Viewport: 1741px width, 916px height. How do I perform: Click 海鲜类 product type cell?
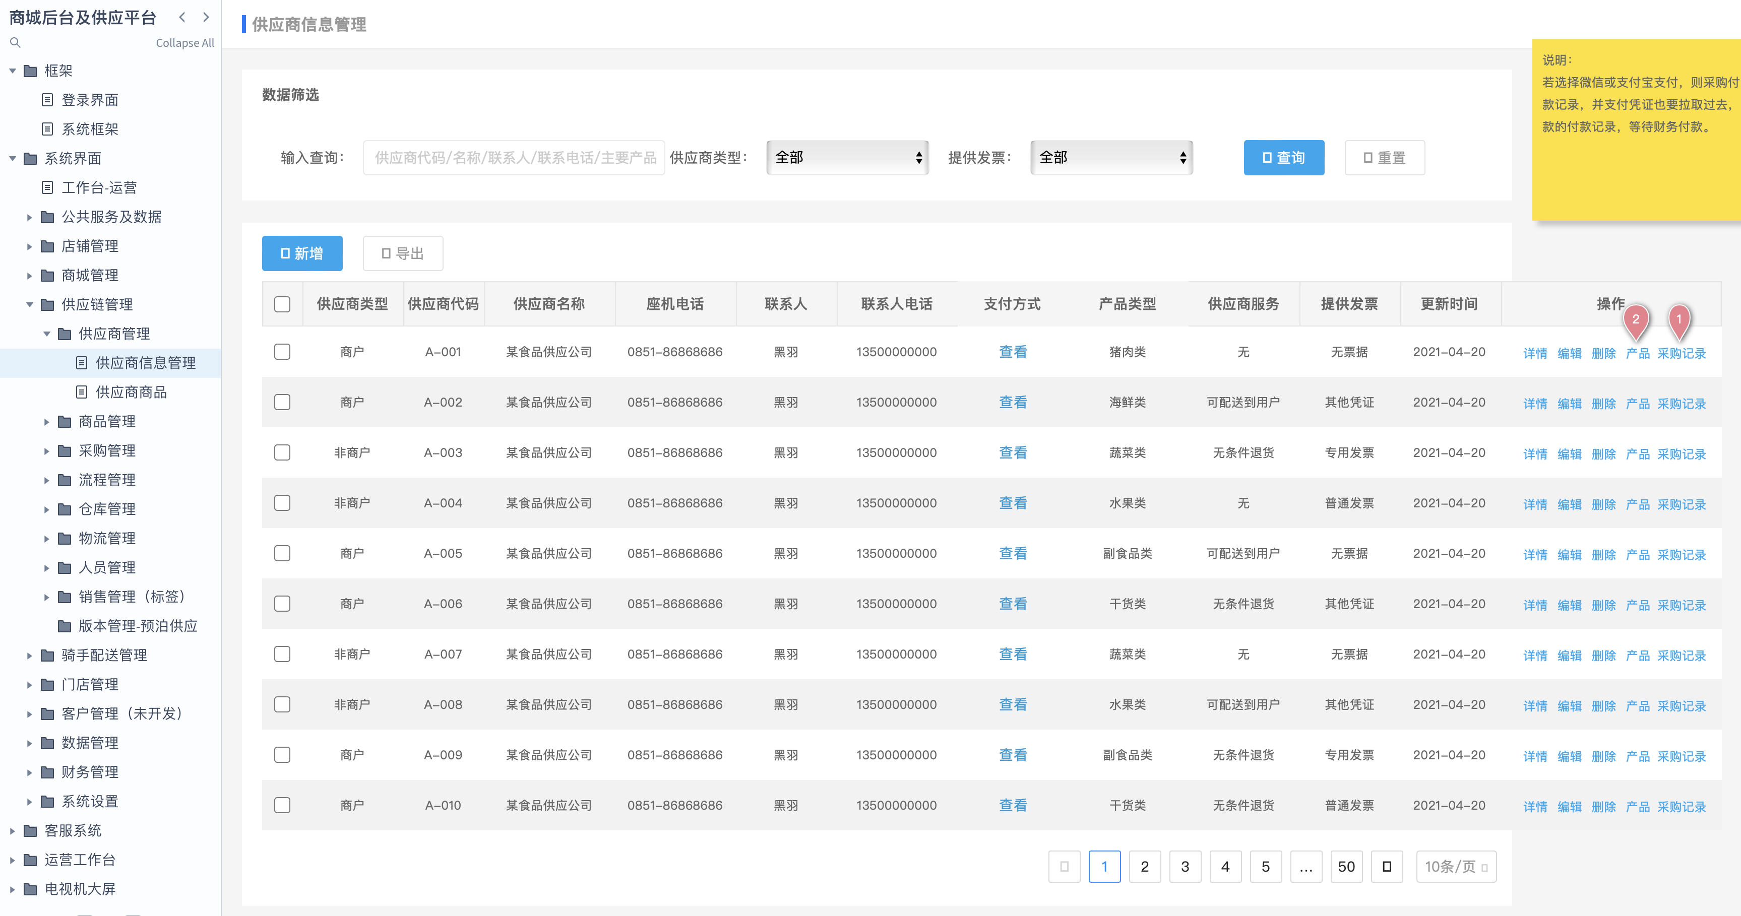[1128, 402]
